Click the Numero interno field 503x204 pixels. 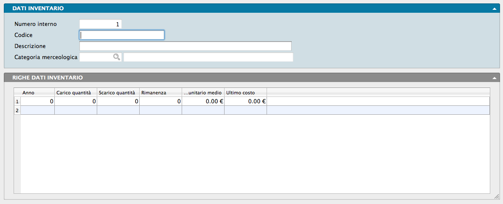pyautogui.click(x=101, y=24)
